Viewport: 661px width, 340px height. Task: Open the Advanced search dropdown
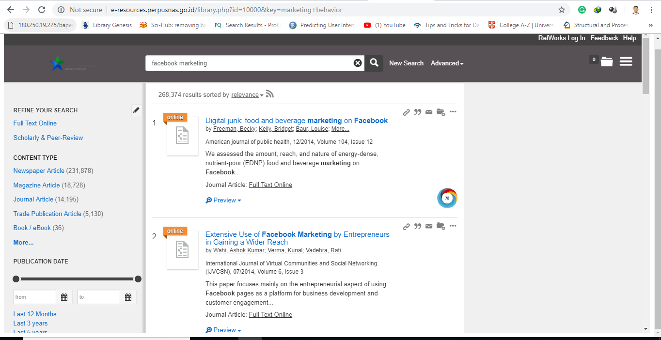point(447,63)
